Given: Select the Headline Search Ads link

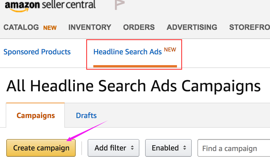Looking at the screenshot, I should point(127,52).
